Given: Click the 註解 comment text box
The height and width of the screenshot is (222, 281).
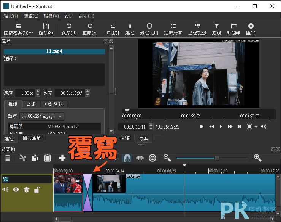Looking at the screenshot, I should click(x=54, y=75).
